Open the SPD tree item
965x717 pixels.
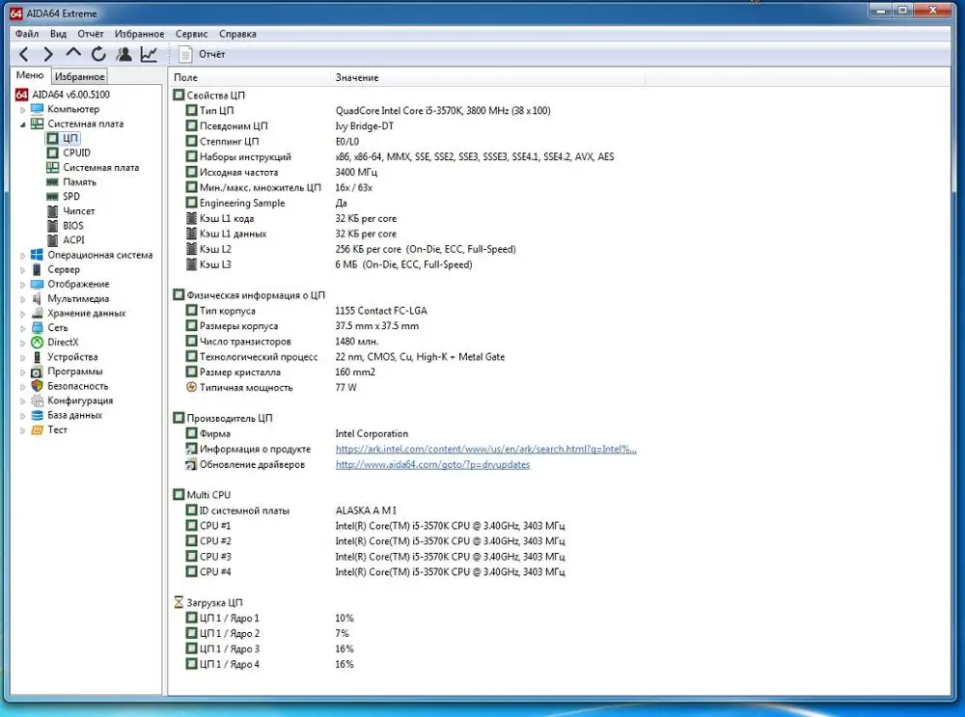[x=71, y=196]
